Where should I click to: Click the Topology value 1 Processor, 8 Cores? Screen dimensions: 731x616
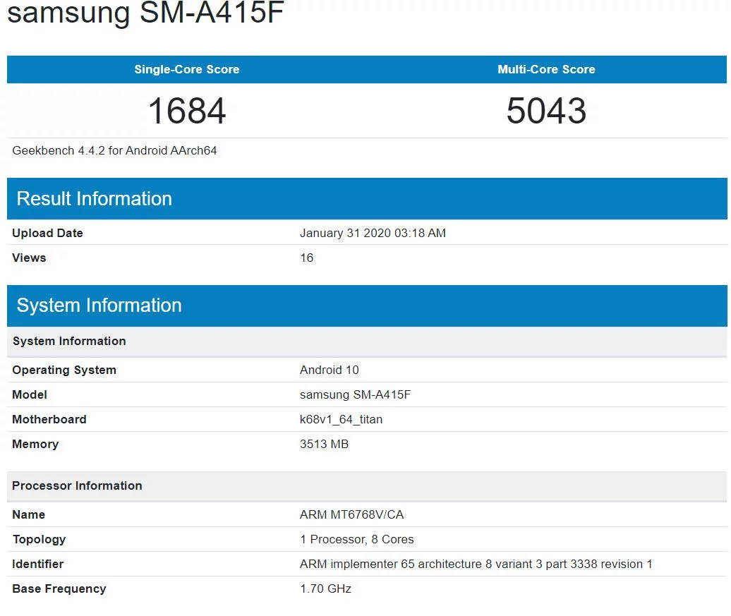pyautogui.click(x=356, y=539)
